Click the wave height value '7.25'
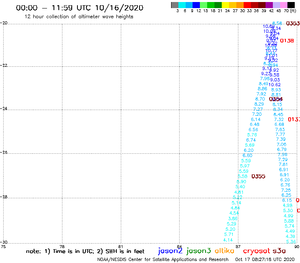This screenshot has width=300, height=263. coord(286,190)
